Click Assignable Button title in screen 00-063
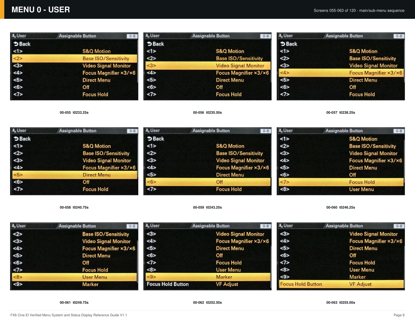The height and width of the screenshot is (320, 415). [x=344, y=226]
